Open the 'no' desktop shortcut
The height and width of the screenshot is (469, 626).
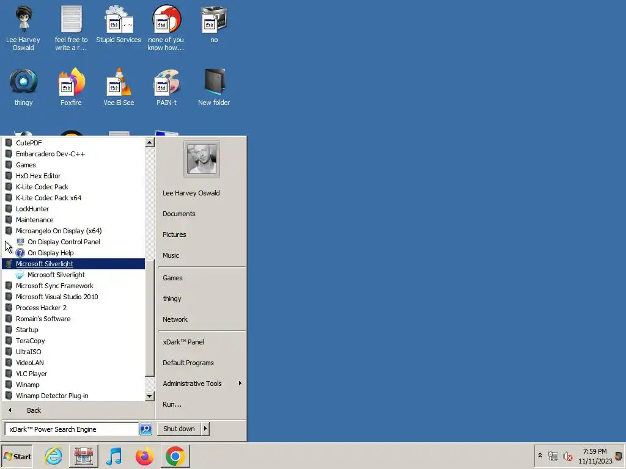point(214,24)
